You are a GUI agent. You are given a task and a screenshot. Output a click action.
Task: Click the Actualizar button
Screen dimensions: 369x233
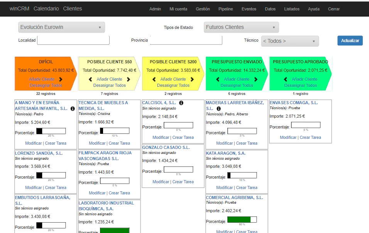point(350,41)
